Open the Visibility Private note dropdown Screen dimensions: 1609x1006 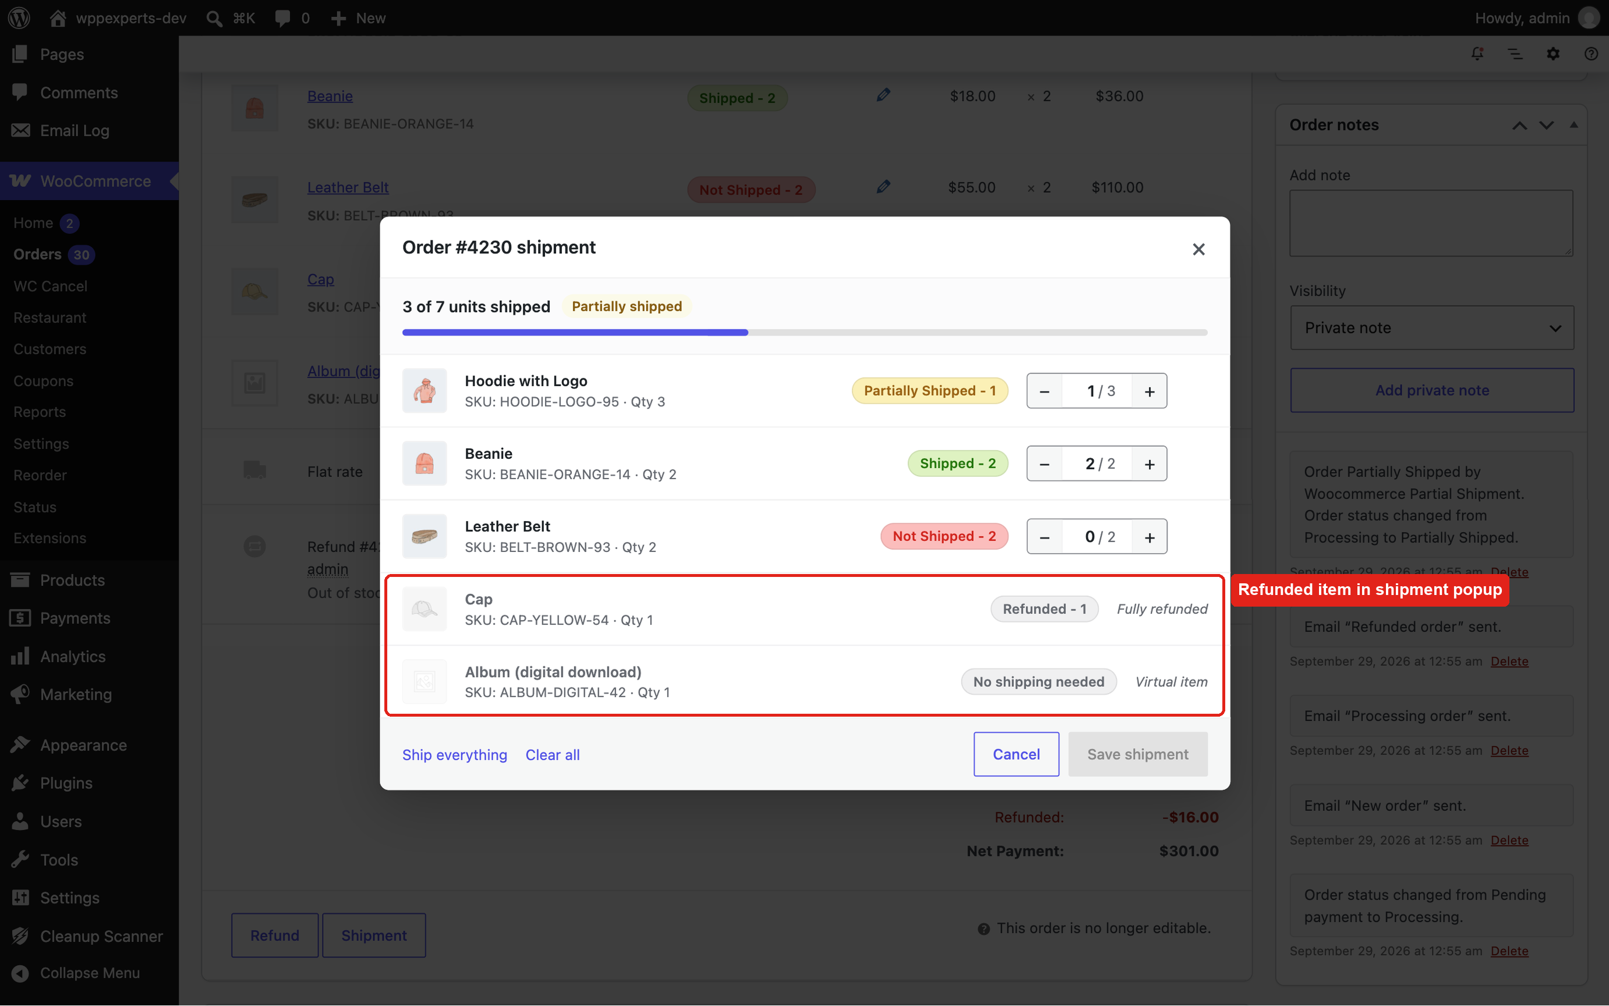click(1431, 327)
